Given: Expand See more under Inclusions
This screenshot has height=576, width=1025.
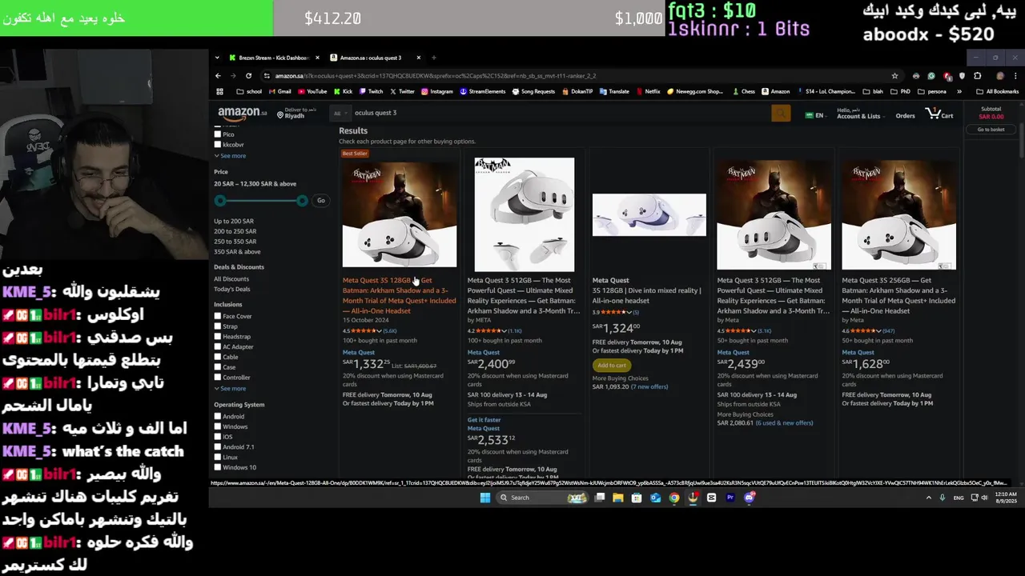Looking at the screenshot, I should point(231,389).
